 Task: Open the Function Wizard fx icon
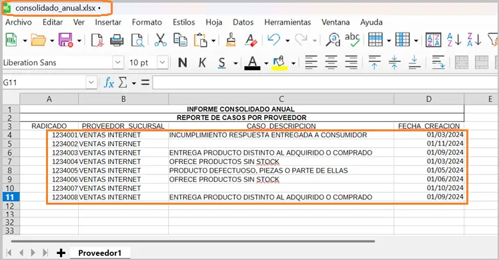(109, 83)
